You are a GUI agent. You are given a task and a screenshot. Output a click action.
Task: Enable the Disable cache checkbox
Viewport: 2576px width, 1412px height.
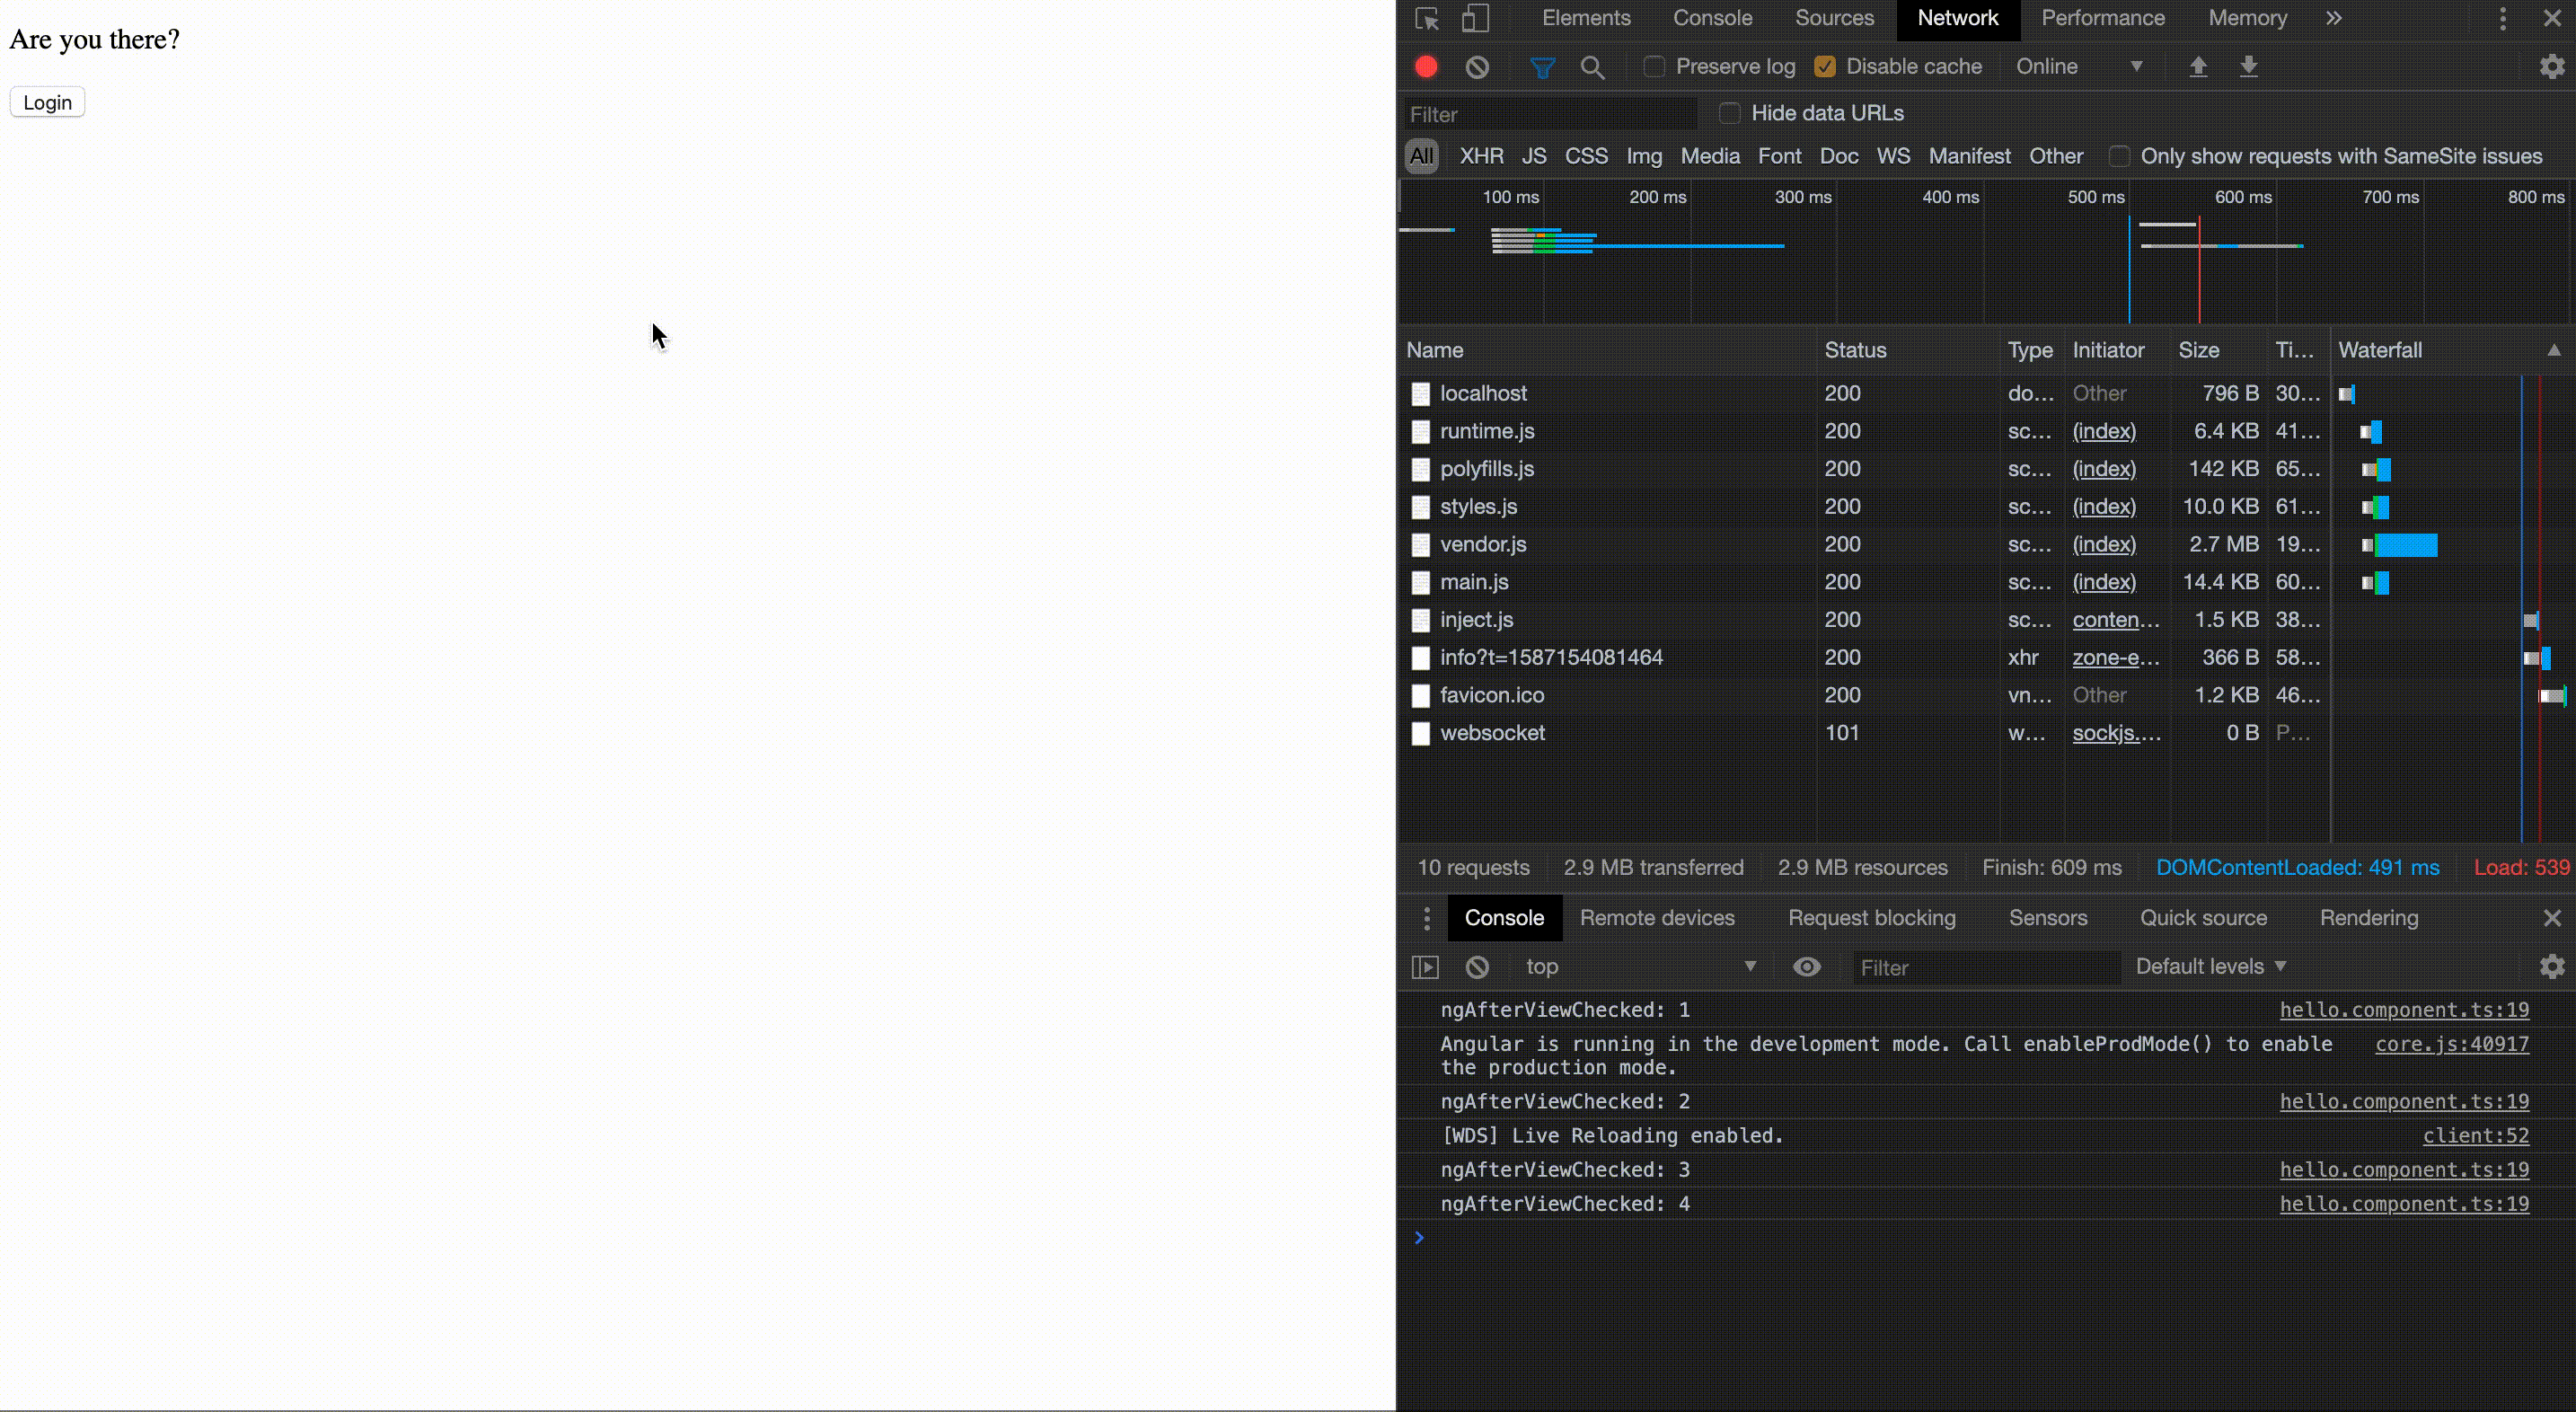pyautogui.click(x=1825, y=66)
